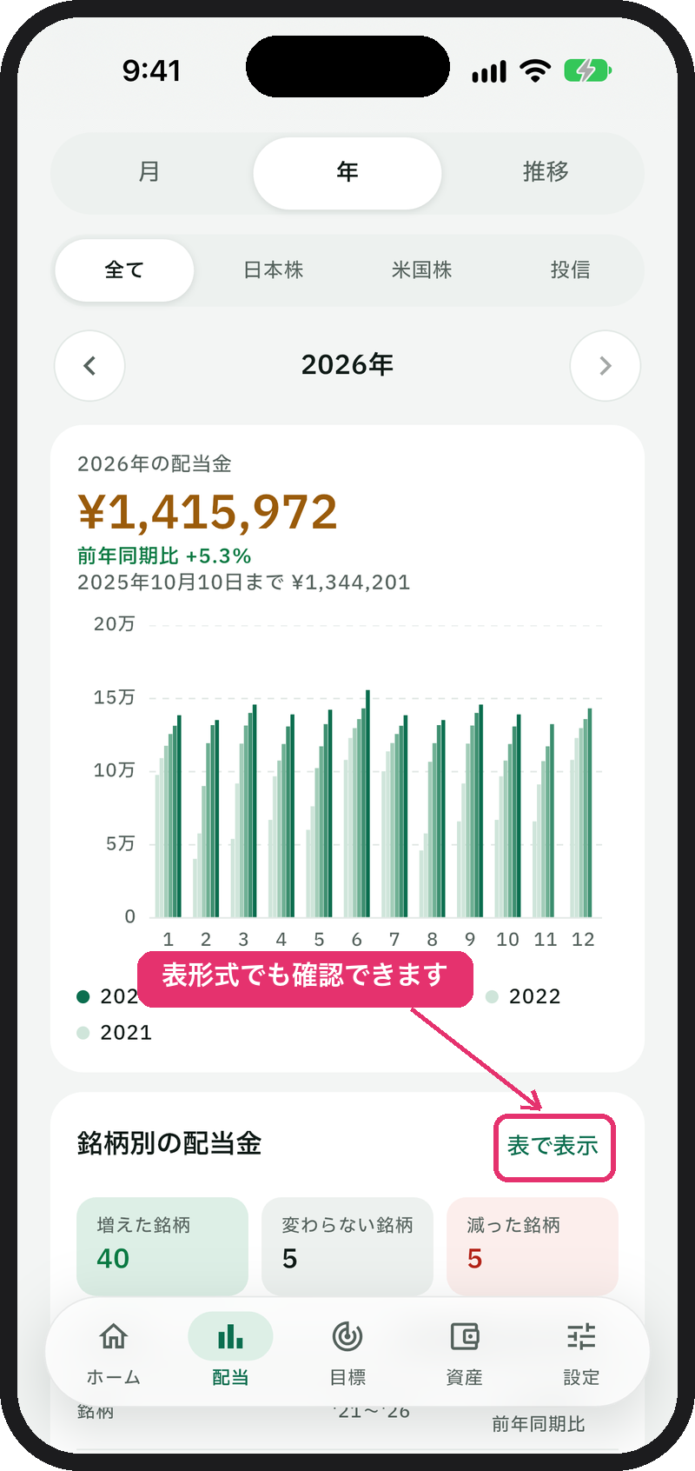
Task: Tap 2025年10月10日まで ¥1,344,201 line
Action: coord(243,582)
